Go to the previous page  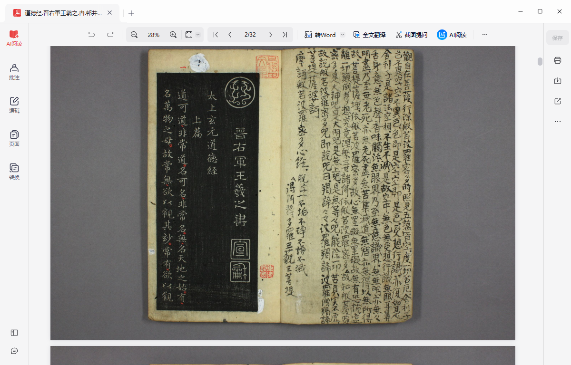(x=230, y=35)
